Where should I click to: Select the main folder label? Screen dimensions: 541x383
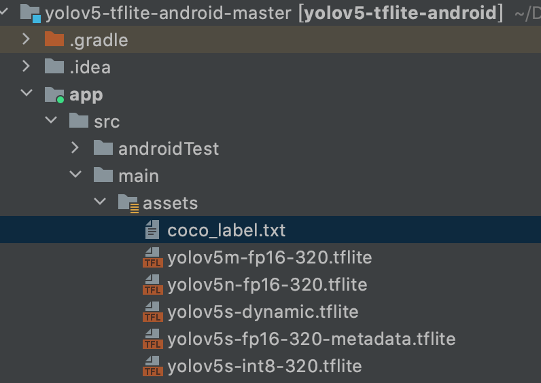[138, 176]
